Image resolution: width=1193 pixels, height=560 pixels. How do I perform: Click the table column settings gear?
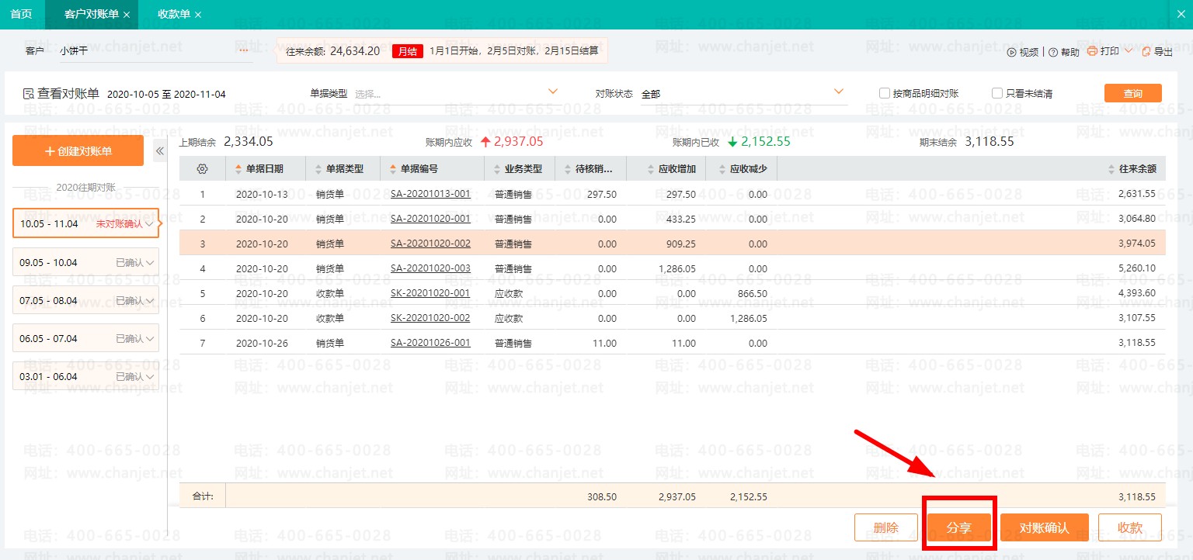pyautogui.click(x=203, y=169)
